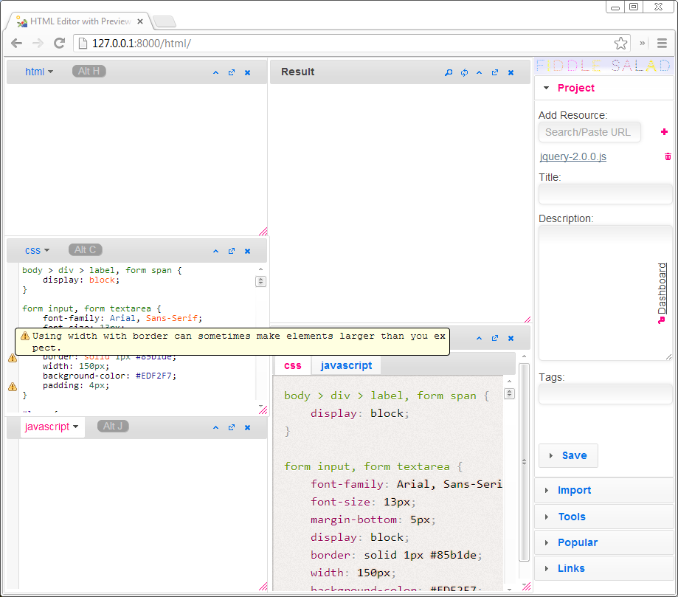
Task: Collapse the Result panel
Action: (x=479, y=72)
